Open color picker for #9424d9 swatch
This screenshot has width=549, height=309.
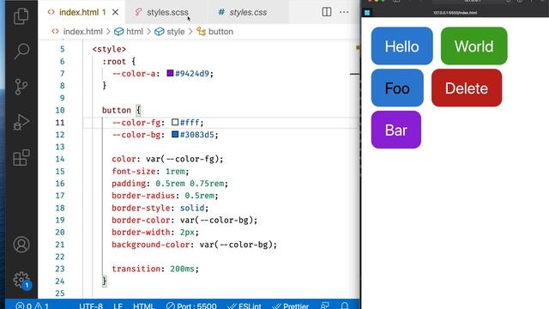170,73
